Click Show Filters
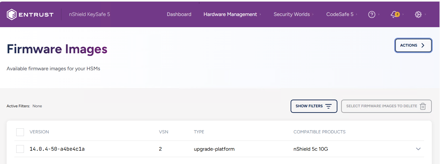Image resolution: width=440 pixels, height=164 pixels. tap(314, 106)
